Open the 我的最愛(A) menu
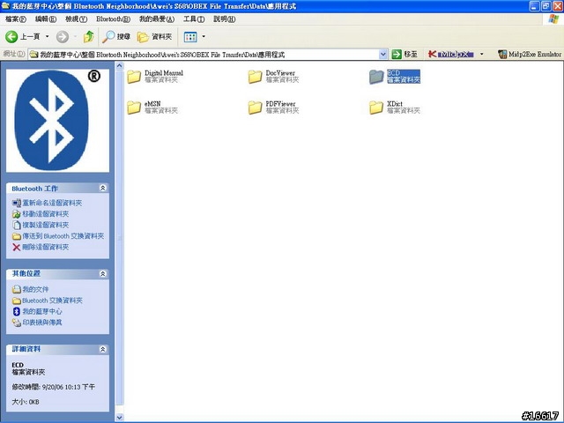Screen dimensions: 564x423 point(157,19)
